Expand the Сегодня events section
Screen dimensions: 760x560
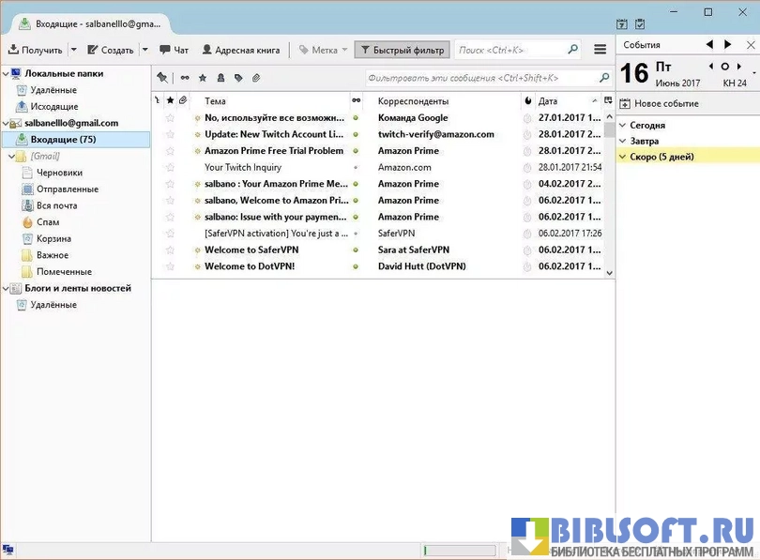point(623,125)
